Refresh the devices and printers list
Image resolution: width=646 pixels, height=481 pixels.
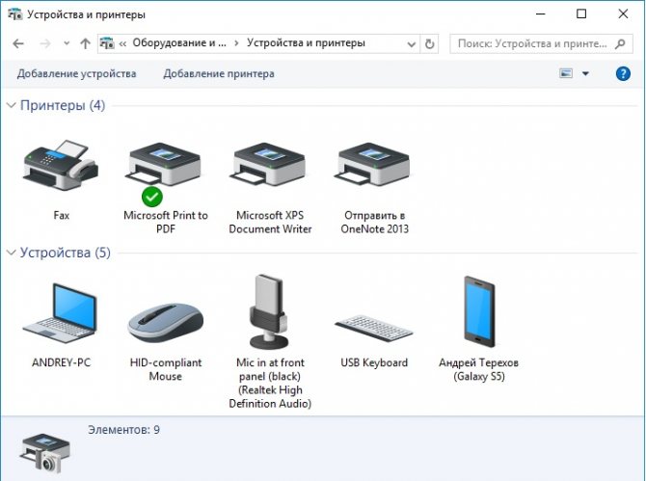point(429,43)
